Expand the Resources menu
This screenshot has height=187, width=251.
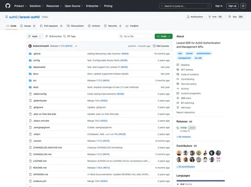(x=54, y=6)
